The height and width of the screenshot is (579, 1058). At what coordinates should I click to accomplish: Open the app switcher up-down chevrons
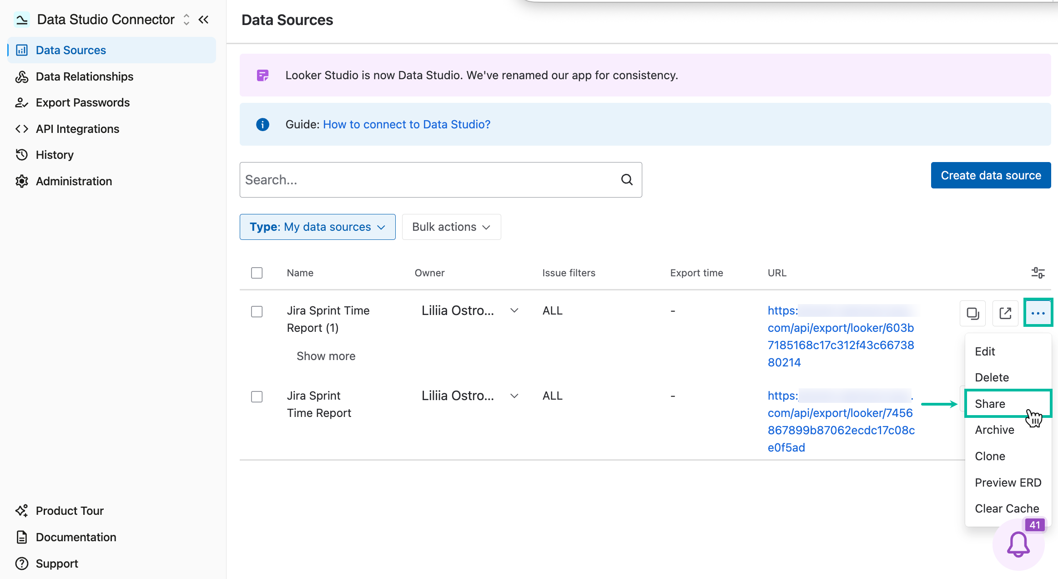[186, 20]
